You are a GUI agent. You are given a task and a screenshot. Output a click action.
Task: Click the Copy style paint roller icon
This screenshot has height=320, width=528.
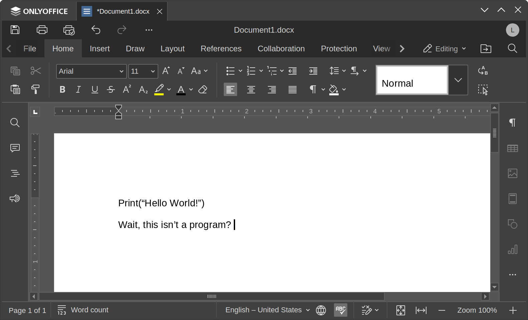pyautogui.click(x=35, y=89)
